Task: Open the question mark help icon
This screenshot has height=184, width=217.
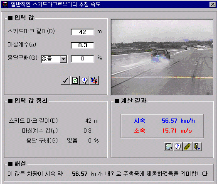Action: click(178, 147)
